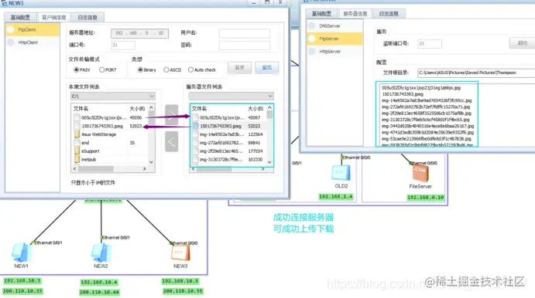Click the 登出 logout button
Image resolution: width=535 pixels, height=298 pixels.
pyautogui.click(x=266, y=67)
